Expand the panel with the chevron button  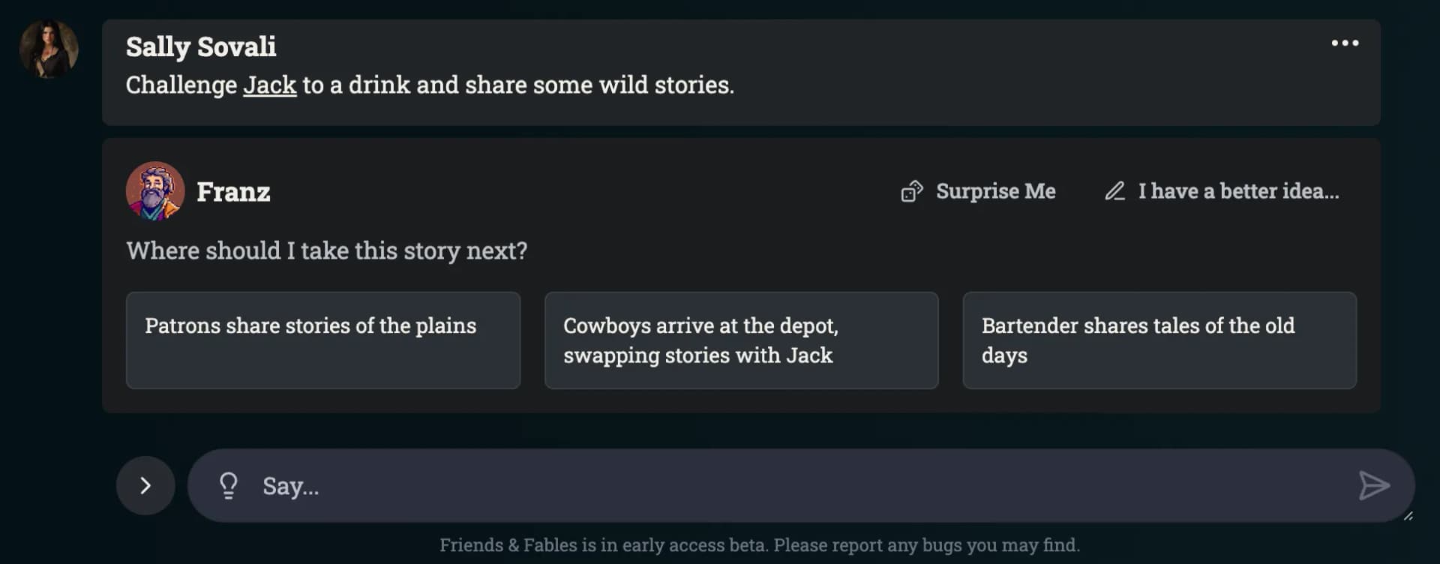click(x=145, y=486)
